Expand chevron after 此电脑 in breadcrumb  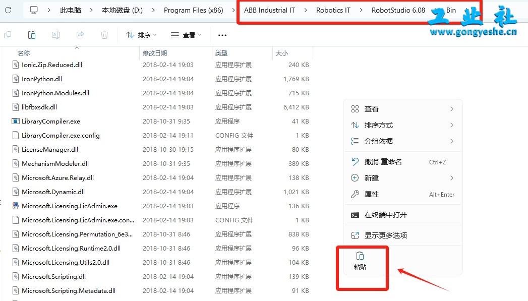click(91, 10)
